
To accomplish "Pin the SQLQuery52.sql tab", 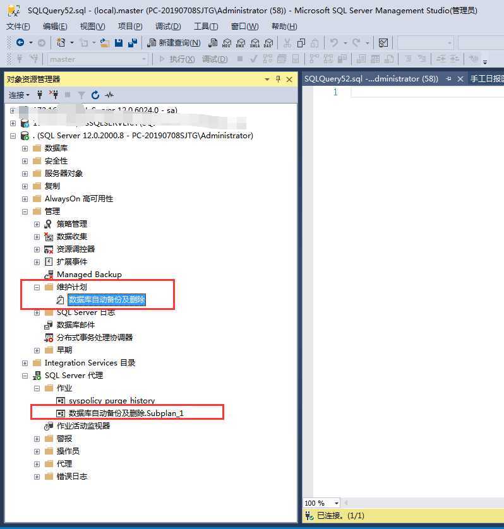I will pos(448,79).
